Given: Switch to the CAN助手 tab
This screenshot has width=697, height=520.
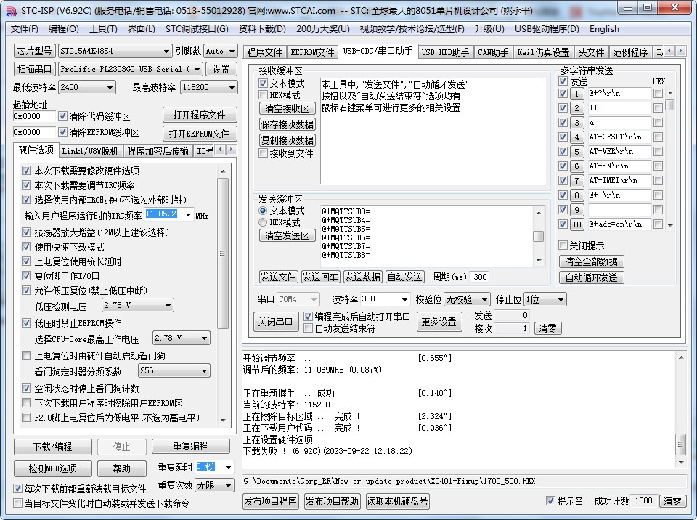Looking at the screenshot, I should point(492,52).
